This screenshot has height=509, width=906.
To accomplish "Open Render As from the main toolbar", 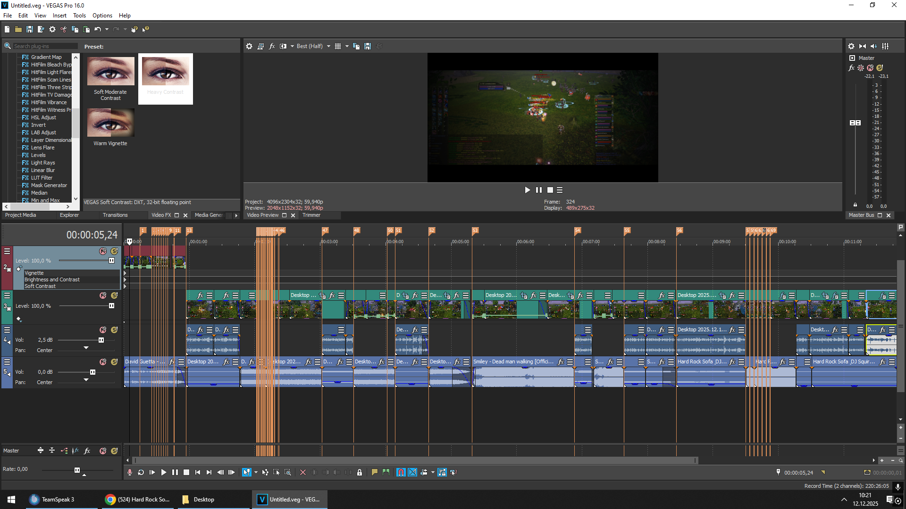I will pyautogui.click(x=41, y=29).
